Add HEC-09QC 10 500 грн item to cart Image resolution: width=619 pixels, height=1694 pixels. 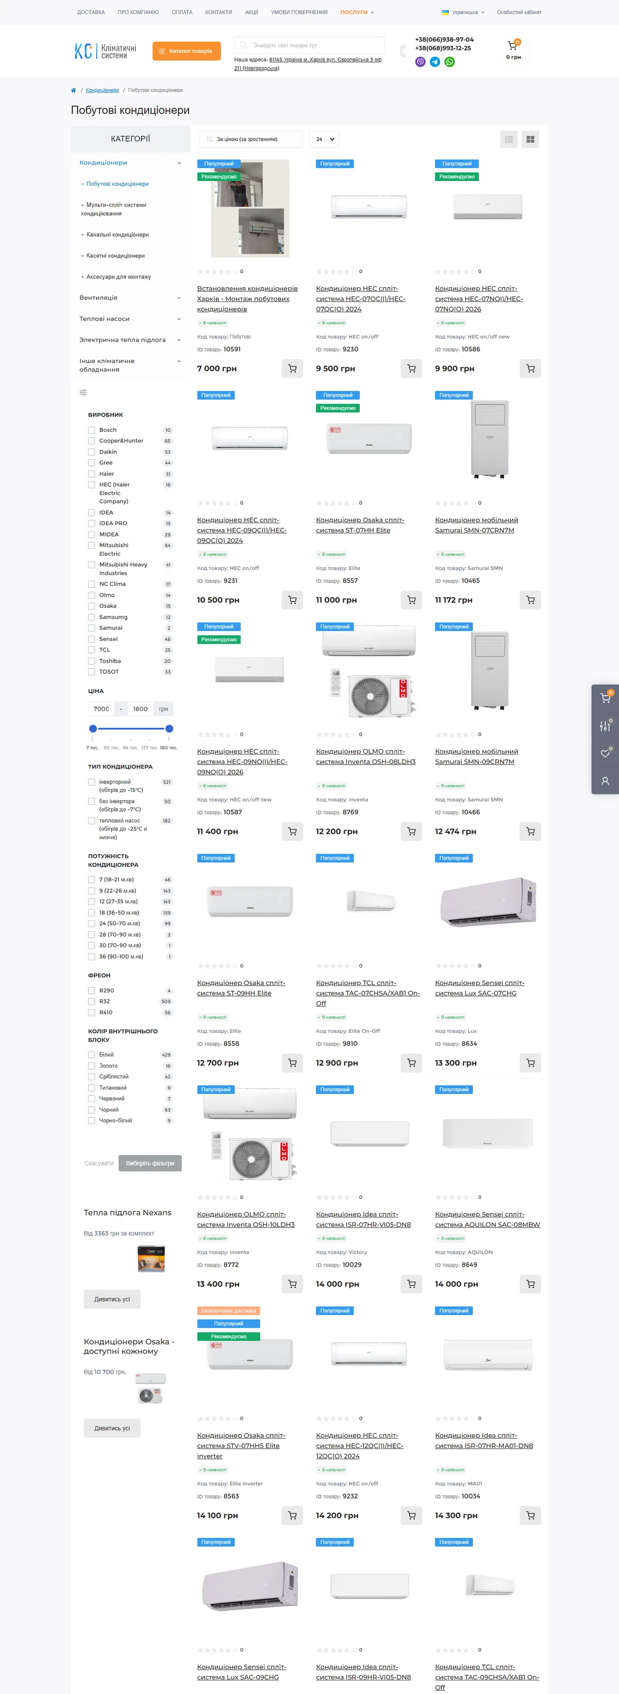pos(293,600)
